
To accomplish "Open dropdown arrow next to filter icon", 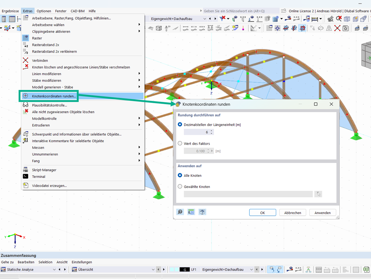I will click(228, 19).
